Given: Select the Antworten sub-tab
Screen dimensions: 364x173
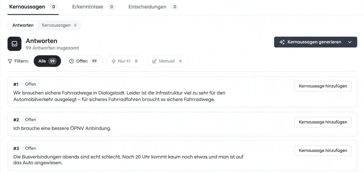Looking at the screenshot, I should coord(23,25).
